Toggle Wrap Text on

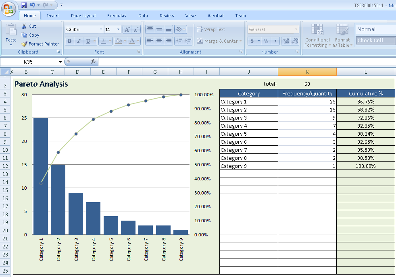click(211, 29)
